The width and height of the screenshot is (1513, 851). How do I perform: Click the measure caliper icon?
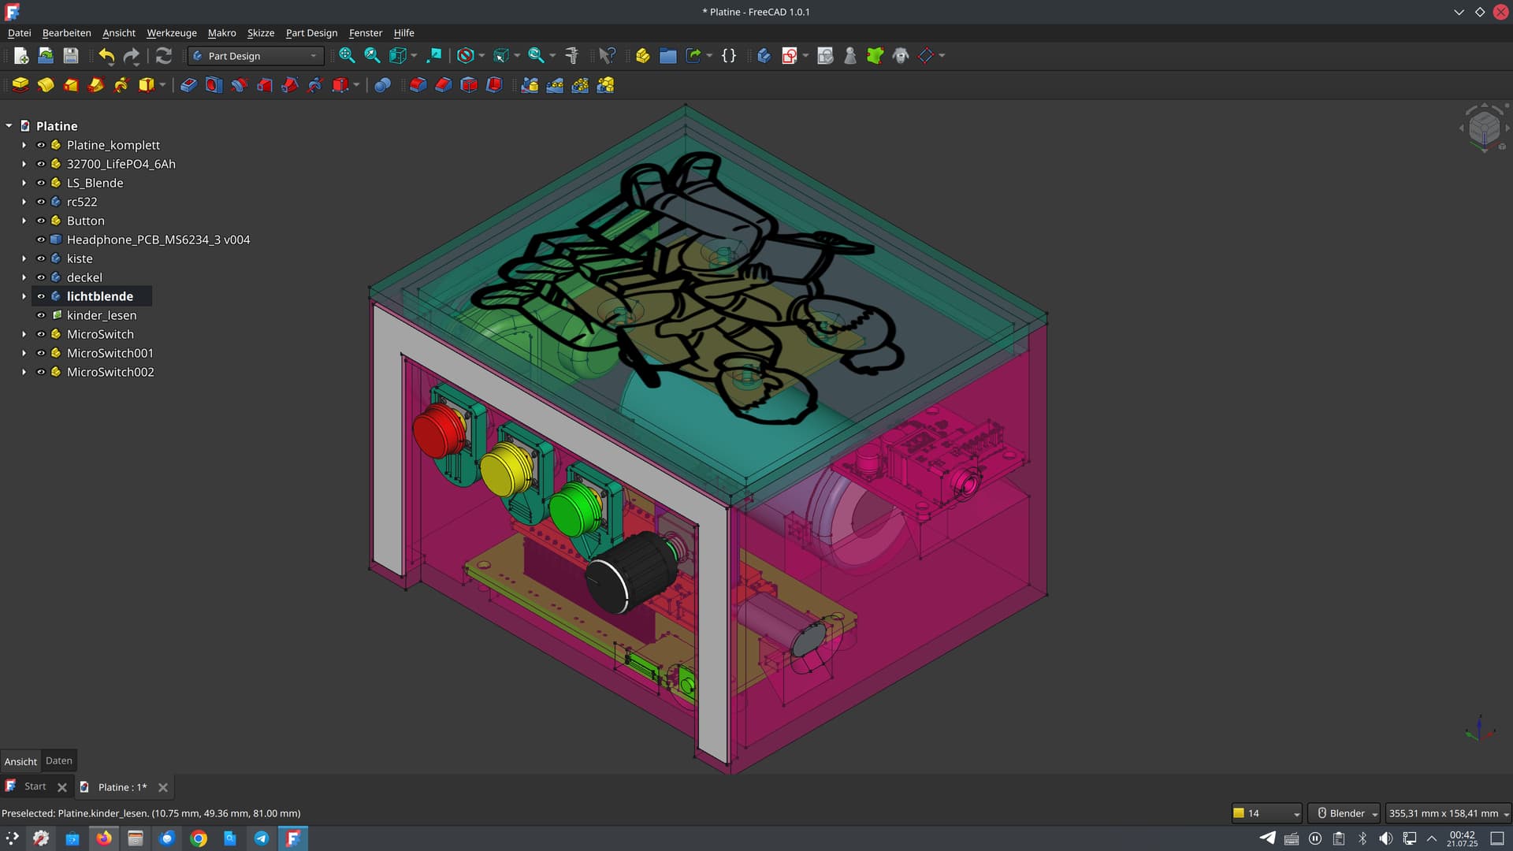tap(572, 56)
